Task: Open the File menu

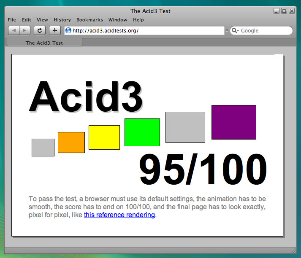Action: [x=12, y=20]
